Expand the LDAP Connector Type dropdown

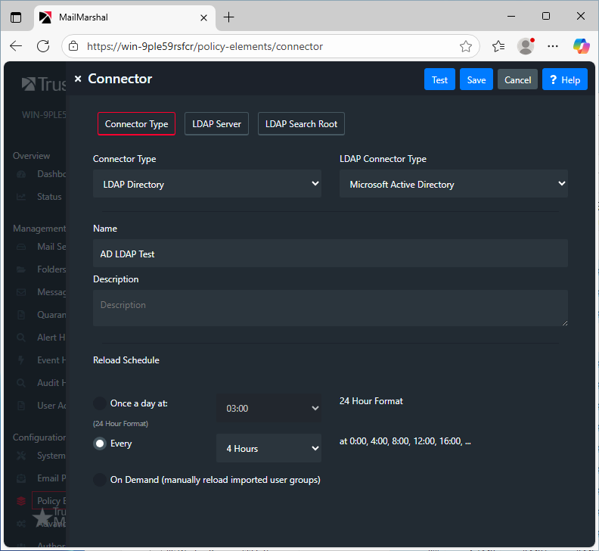(x=453, y=184)
